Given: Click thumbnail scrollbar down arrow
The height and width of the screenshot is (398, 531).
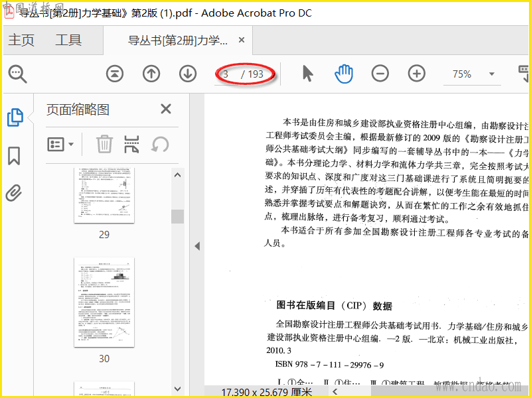Looking at the screenshot, I should click(x=177, y=389).
